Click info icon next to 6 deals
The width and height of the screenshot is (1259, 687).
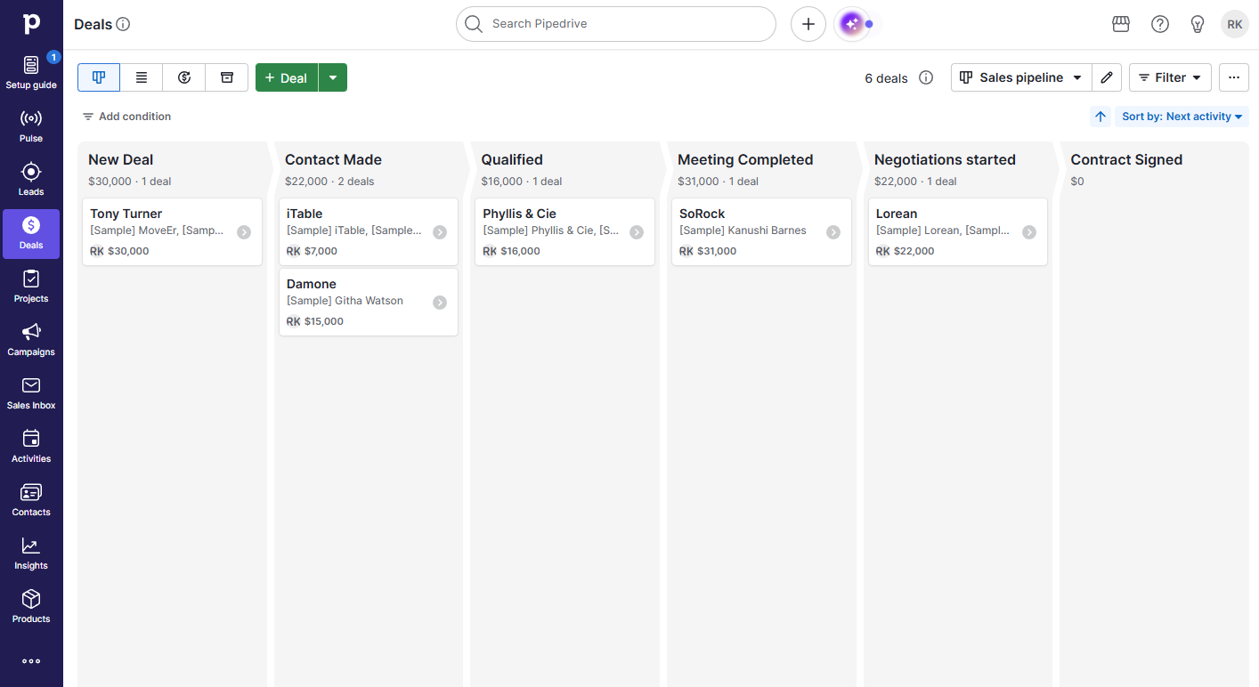tap(926, 77)
